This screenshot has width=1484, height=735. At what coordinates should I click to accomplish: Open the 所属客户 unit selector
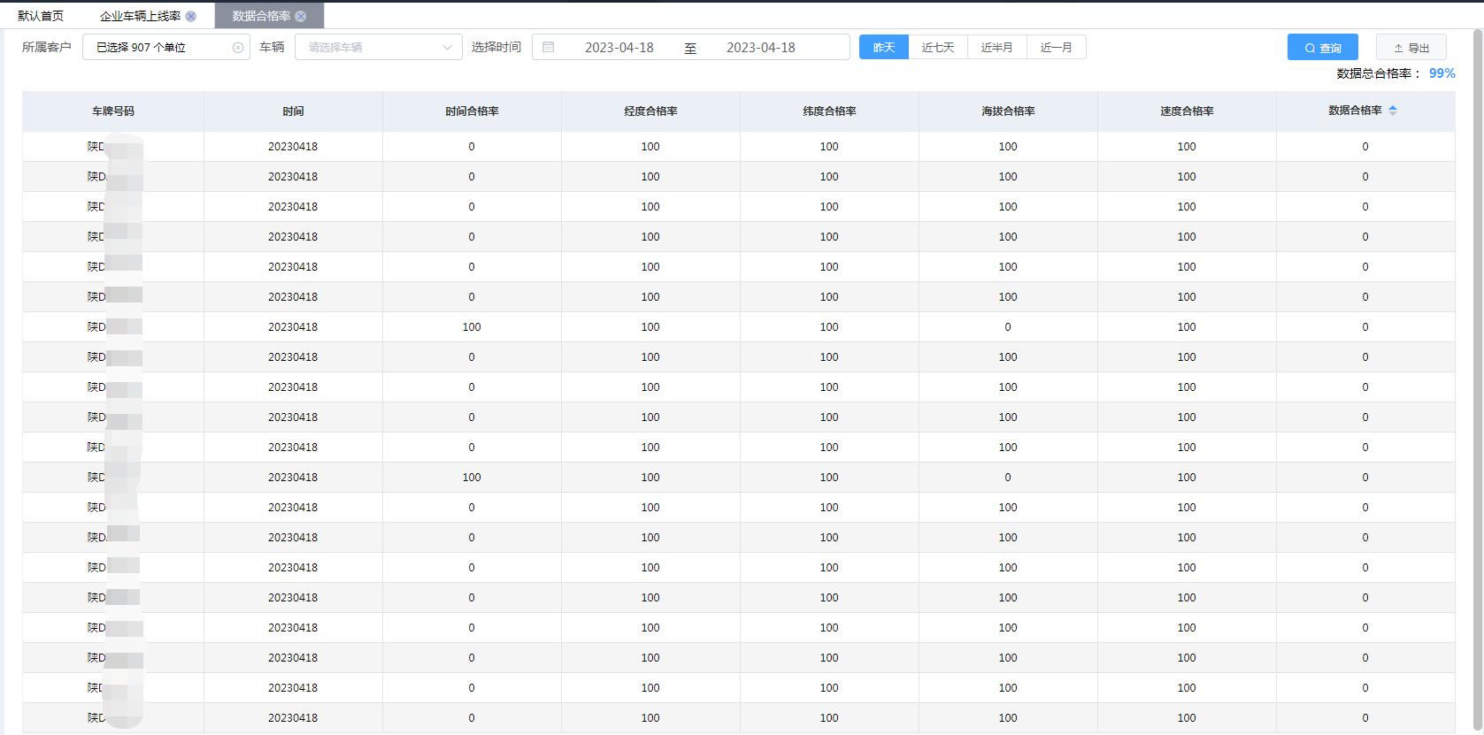click(159, 48)
